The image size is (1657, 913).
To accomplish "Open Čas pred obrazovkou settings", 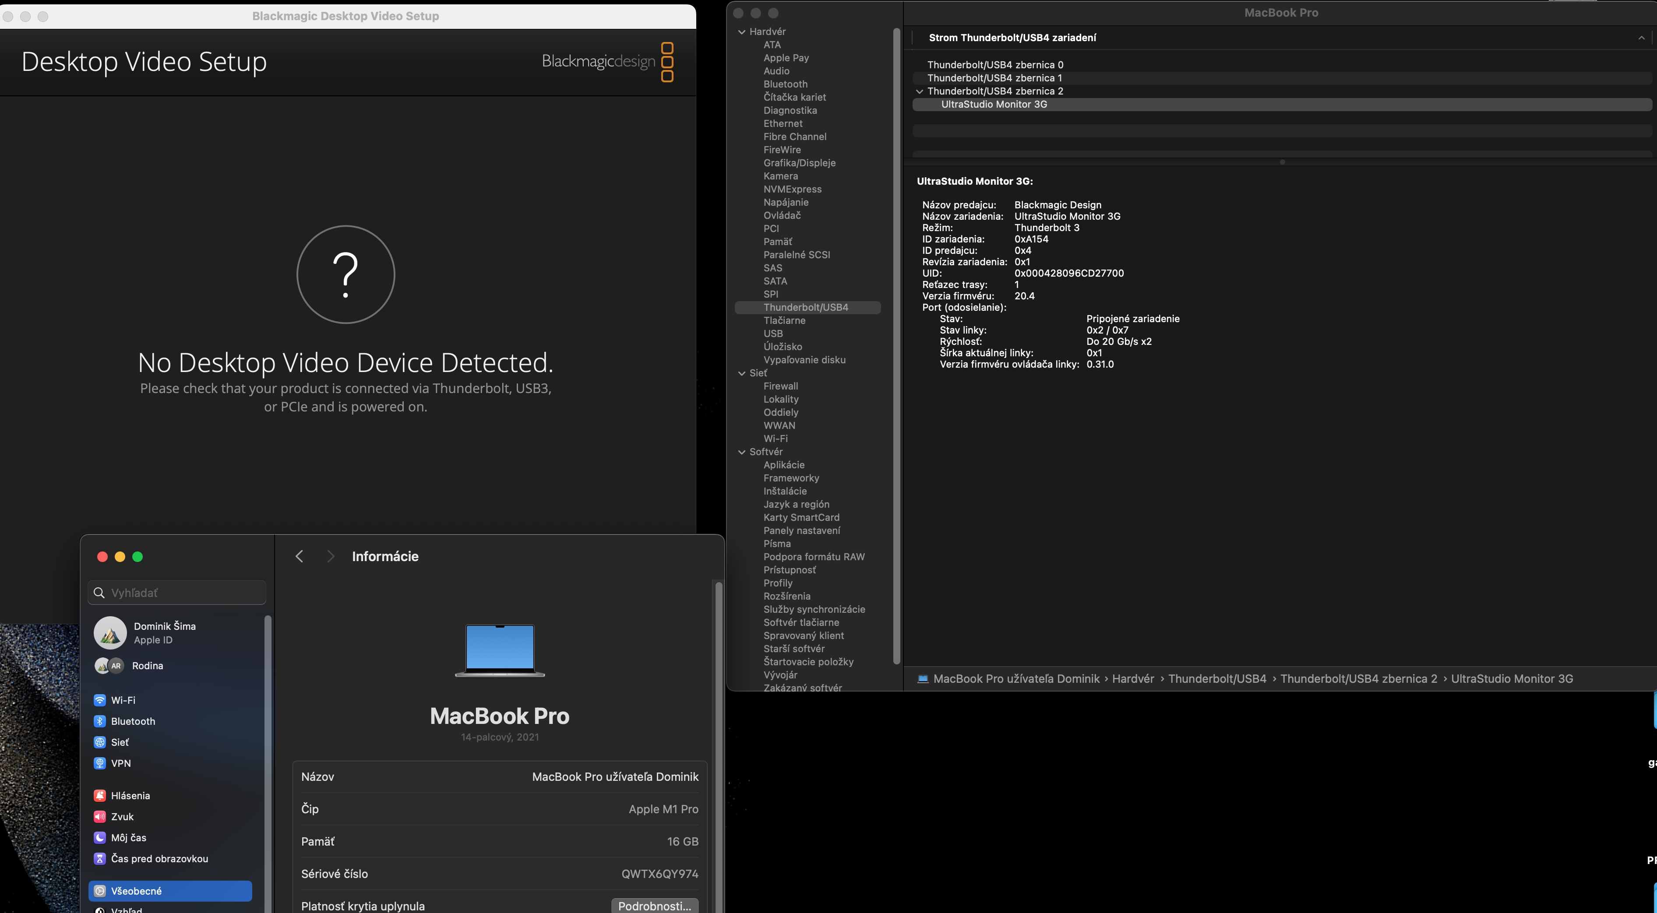I will (x=159, y=859).
